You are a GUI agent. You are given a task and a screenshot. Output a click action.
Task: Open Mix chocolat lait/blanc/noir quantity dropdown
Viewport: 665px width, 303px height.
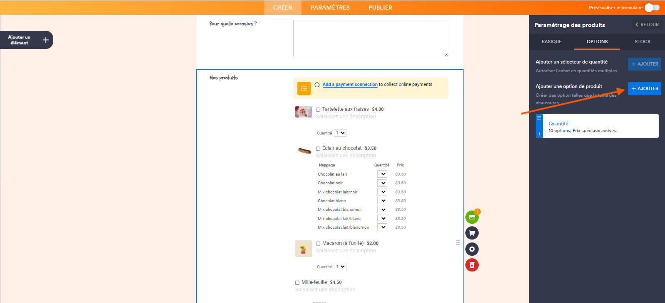point(382,227)
